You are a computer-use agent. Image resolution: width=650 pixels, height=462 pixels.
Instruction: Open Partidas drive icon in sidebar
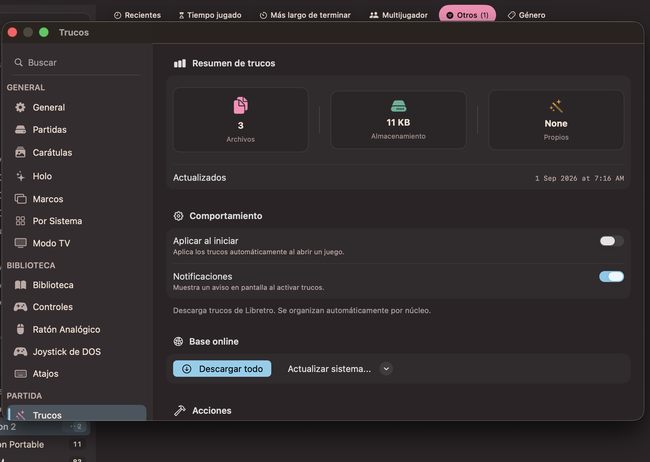pyautogui.click(x=21, y=130)
